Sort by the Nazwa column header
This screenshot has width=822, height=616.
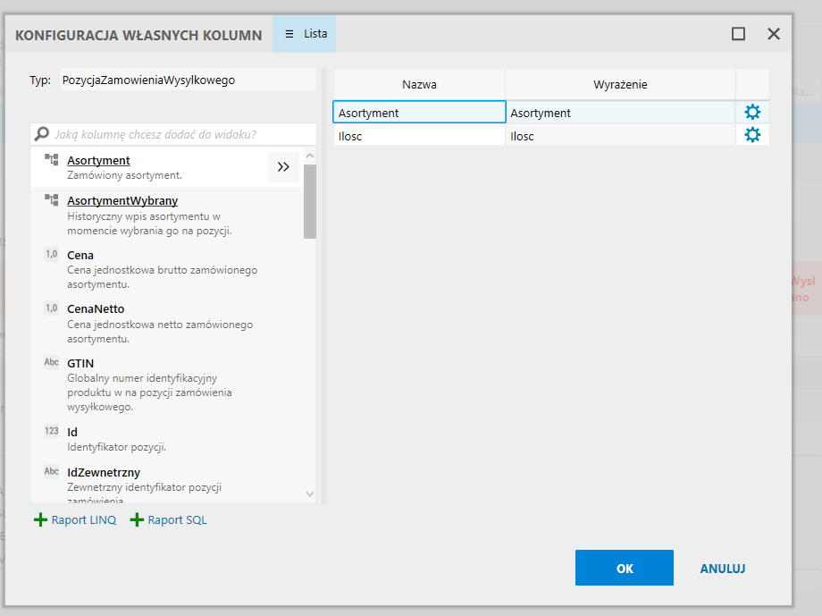click(x=419, y=84)
